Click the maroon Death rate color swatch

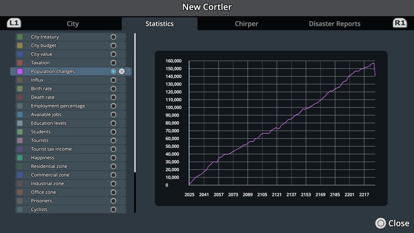pos(20,97)
